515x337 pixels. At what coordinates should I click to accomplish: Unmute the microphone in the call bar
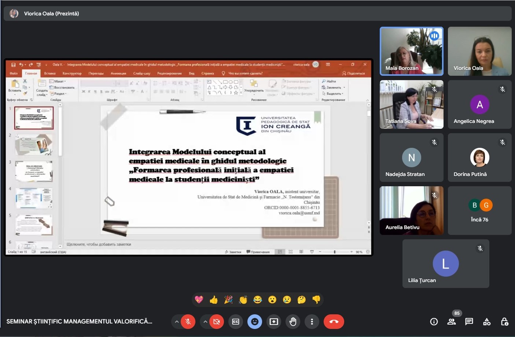pyautogui.click(x=188, y=322)
